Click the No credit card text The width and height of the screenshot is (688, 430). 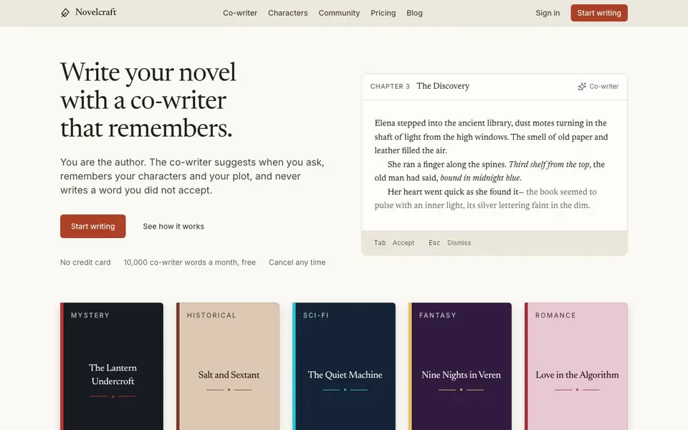(85, 262)
